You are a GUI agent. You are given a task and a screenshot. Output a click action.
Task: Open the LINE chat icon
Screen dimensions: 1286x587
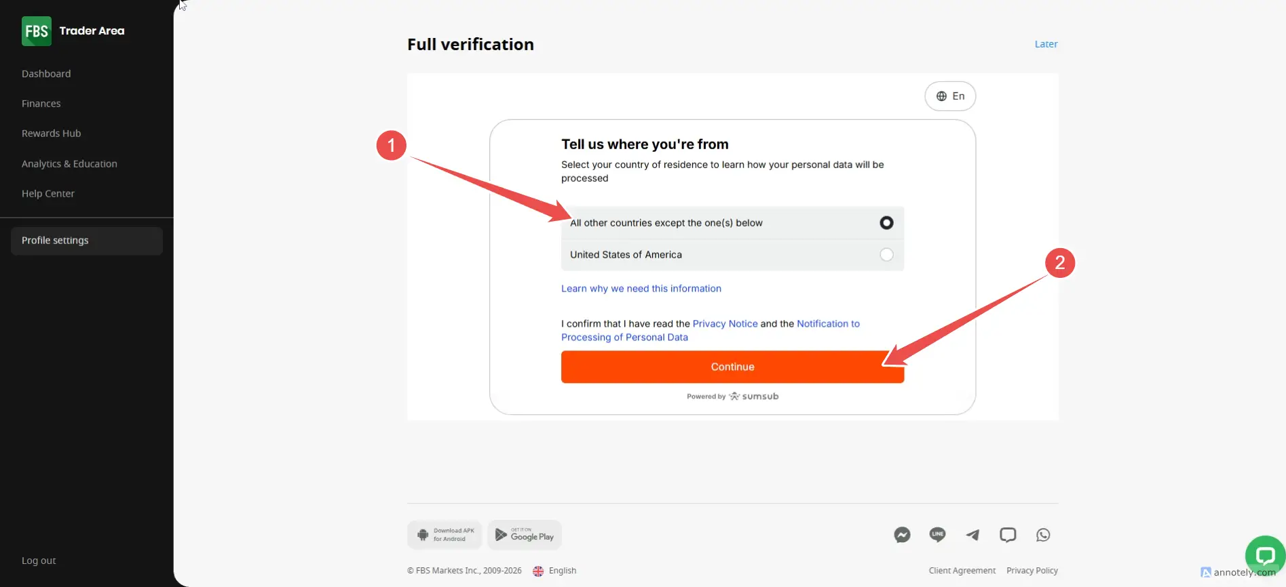click(x=937, y=535)
